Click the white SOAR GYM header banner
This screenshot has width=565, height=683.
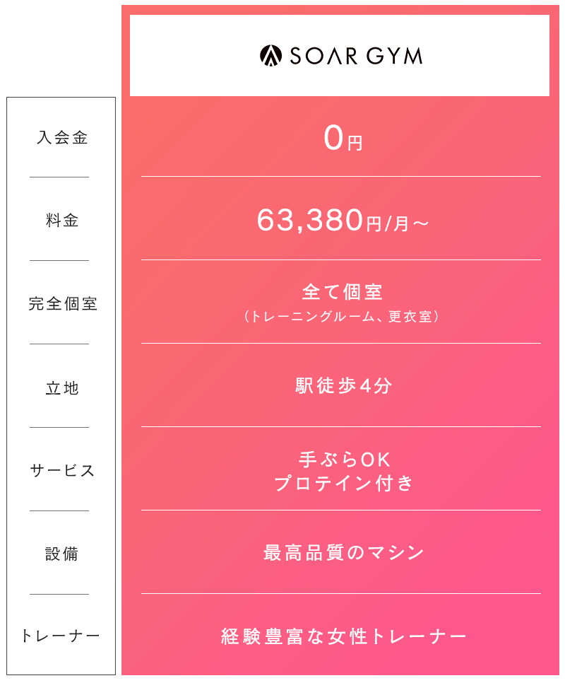coord(340,55)
